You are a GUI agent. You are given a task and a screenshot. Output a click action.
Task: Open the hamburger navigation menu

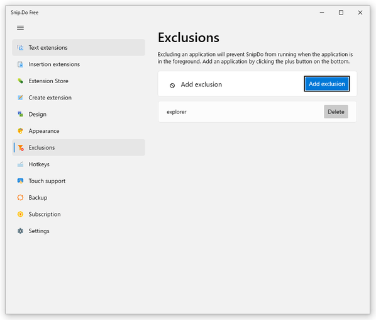point(20,28)
